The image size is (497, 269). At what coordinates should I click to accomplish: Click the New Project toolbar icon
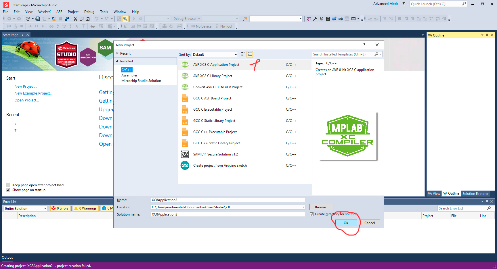tap(28, 19)
